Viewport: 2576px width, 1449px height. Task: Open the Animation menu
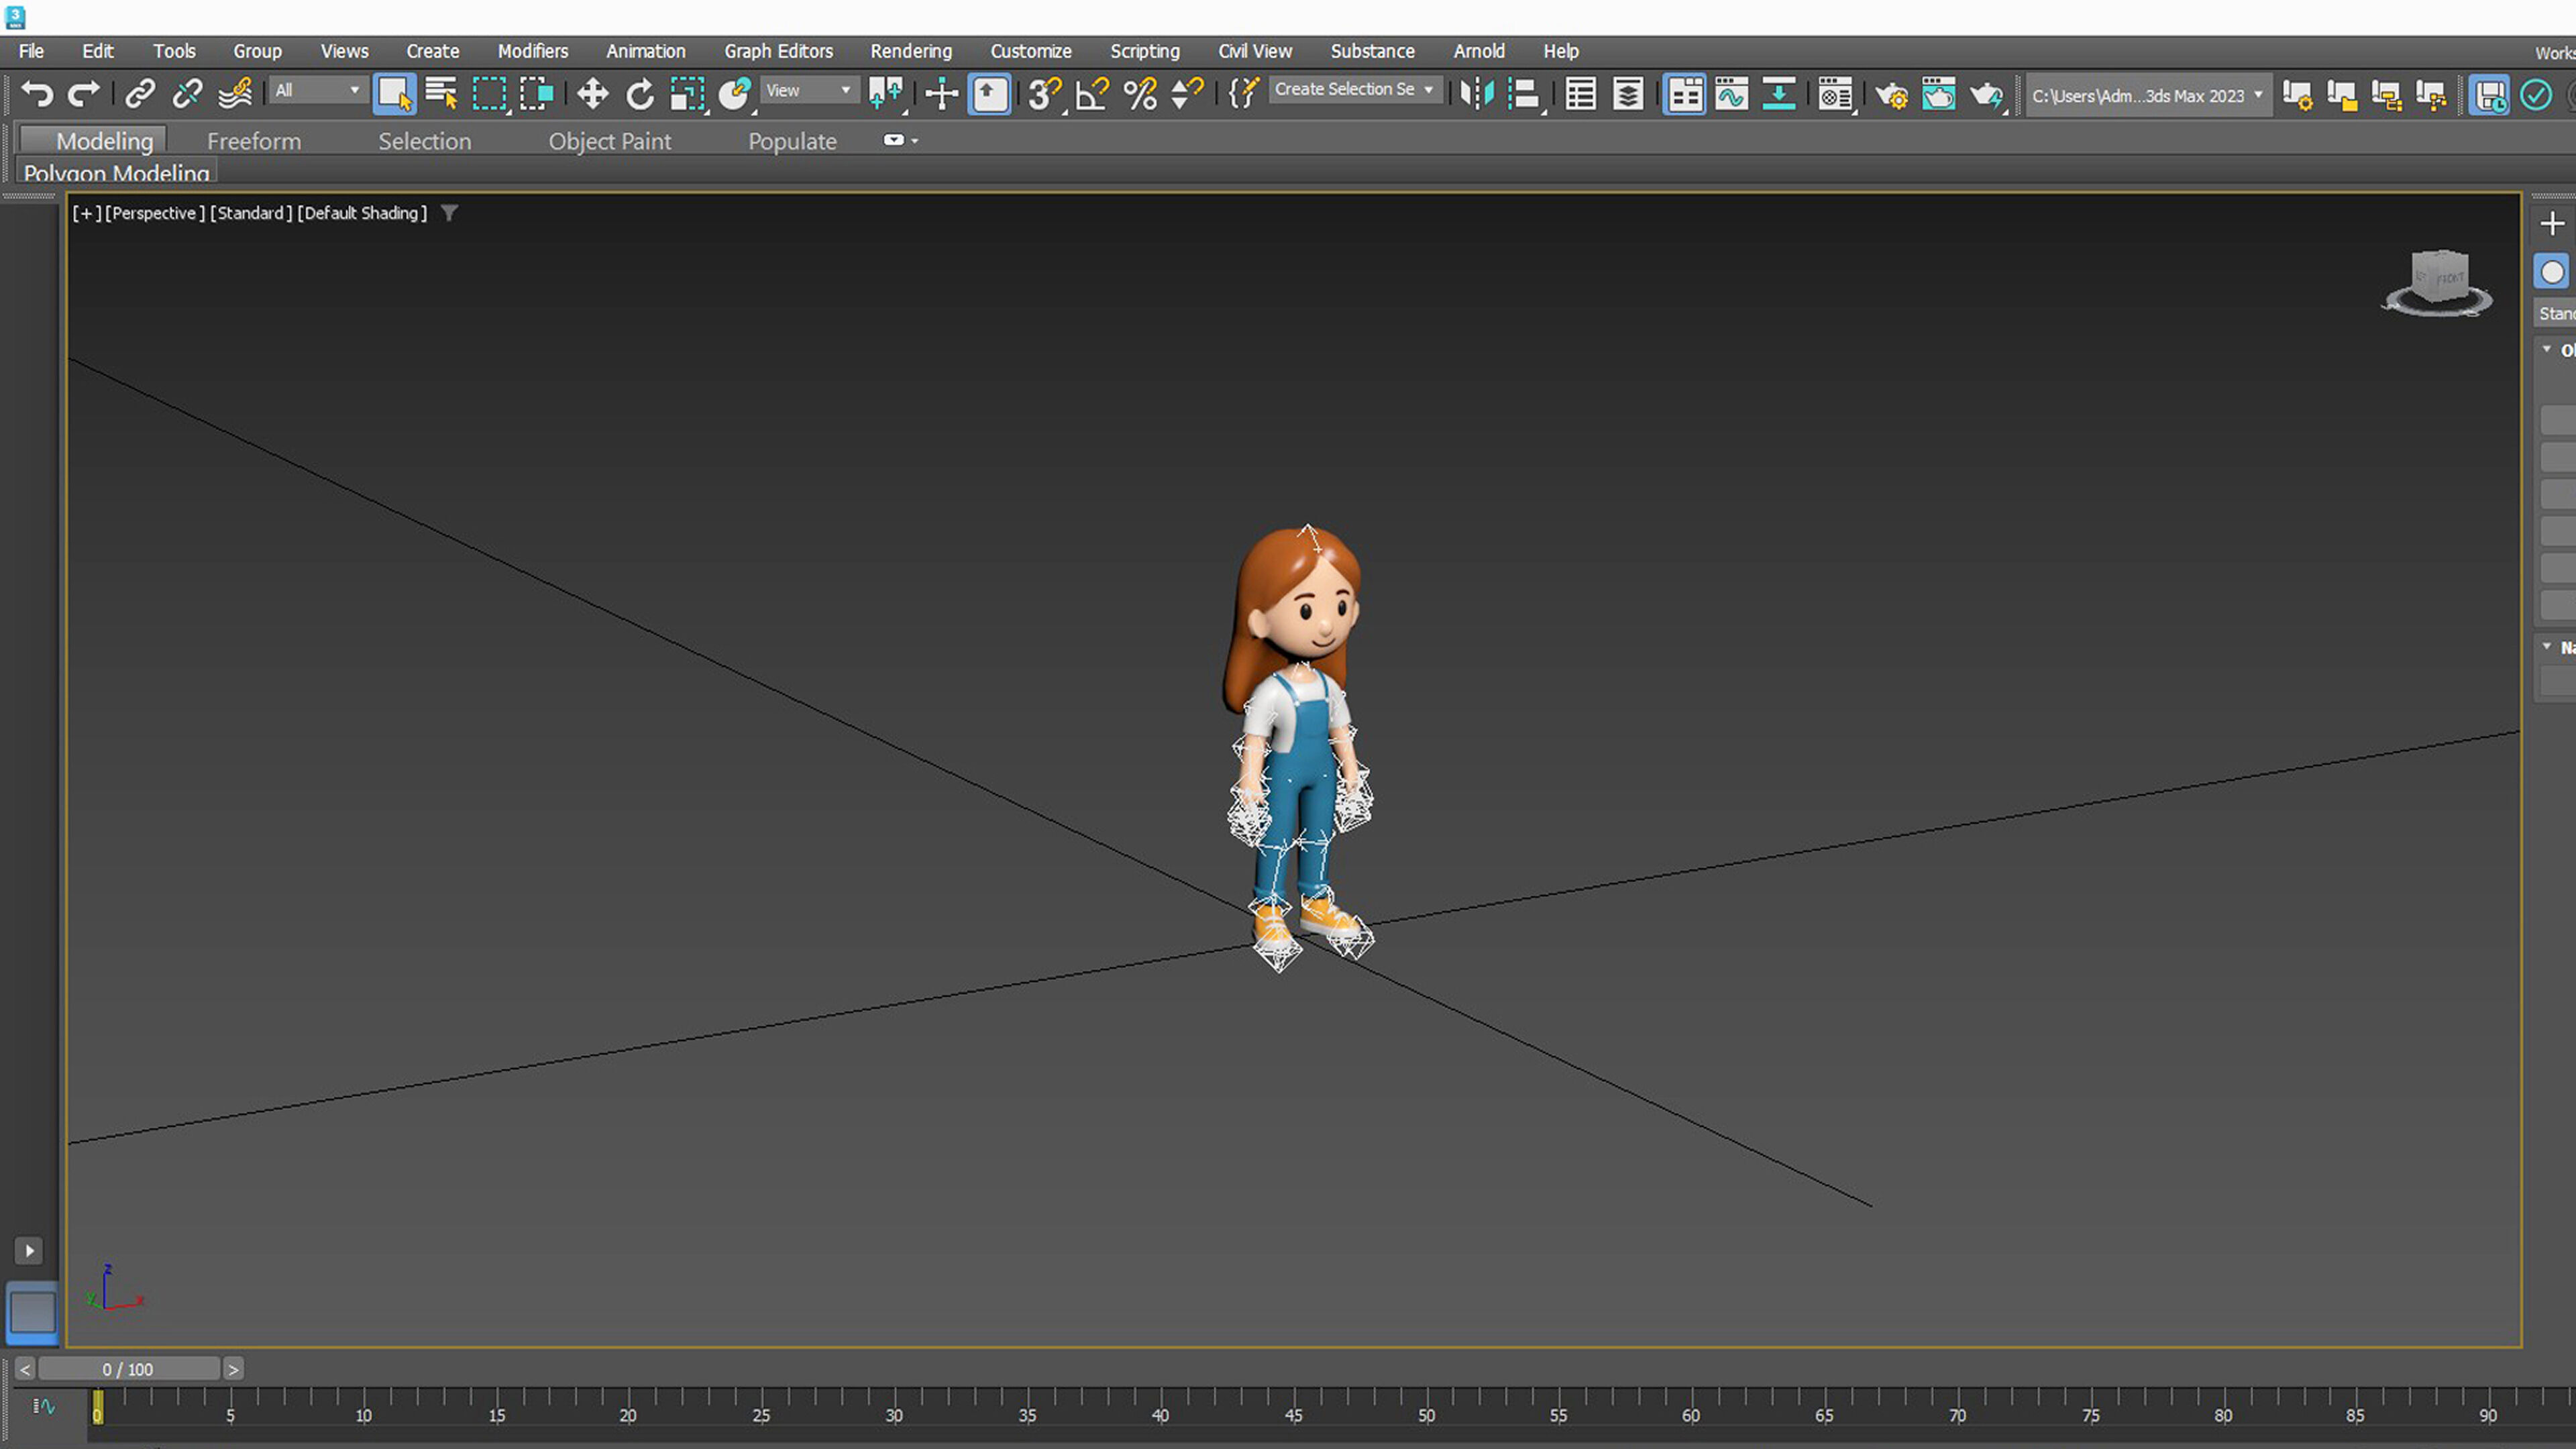pyautogui.click(x=646, y=51)
